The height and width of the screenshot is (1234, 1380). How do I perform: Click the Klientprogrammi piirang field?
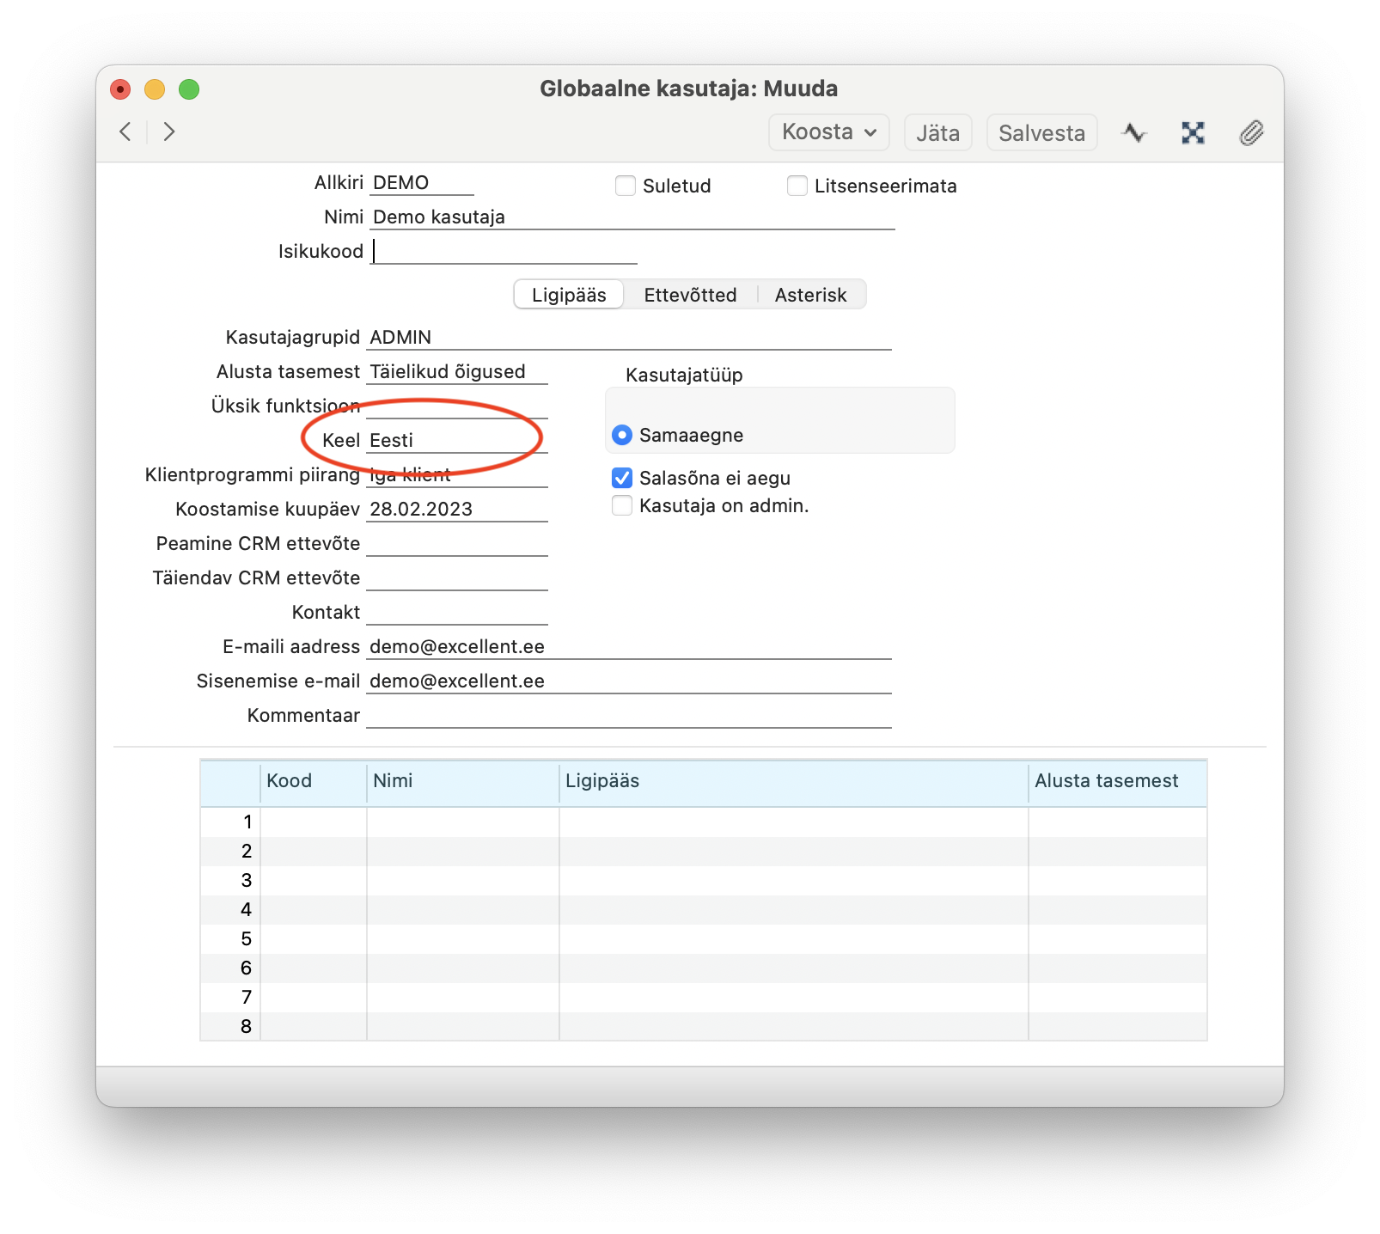point(457,475)
